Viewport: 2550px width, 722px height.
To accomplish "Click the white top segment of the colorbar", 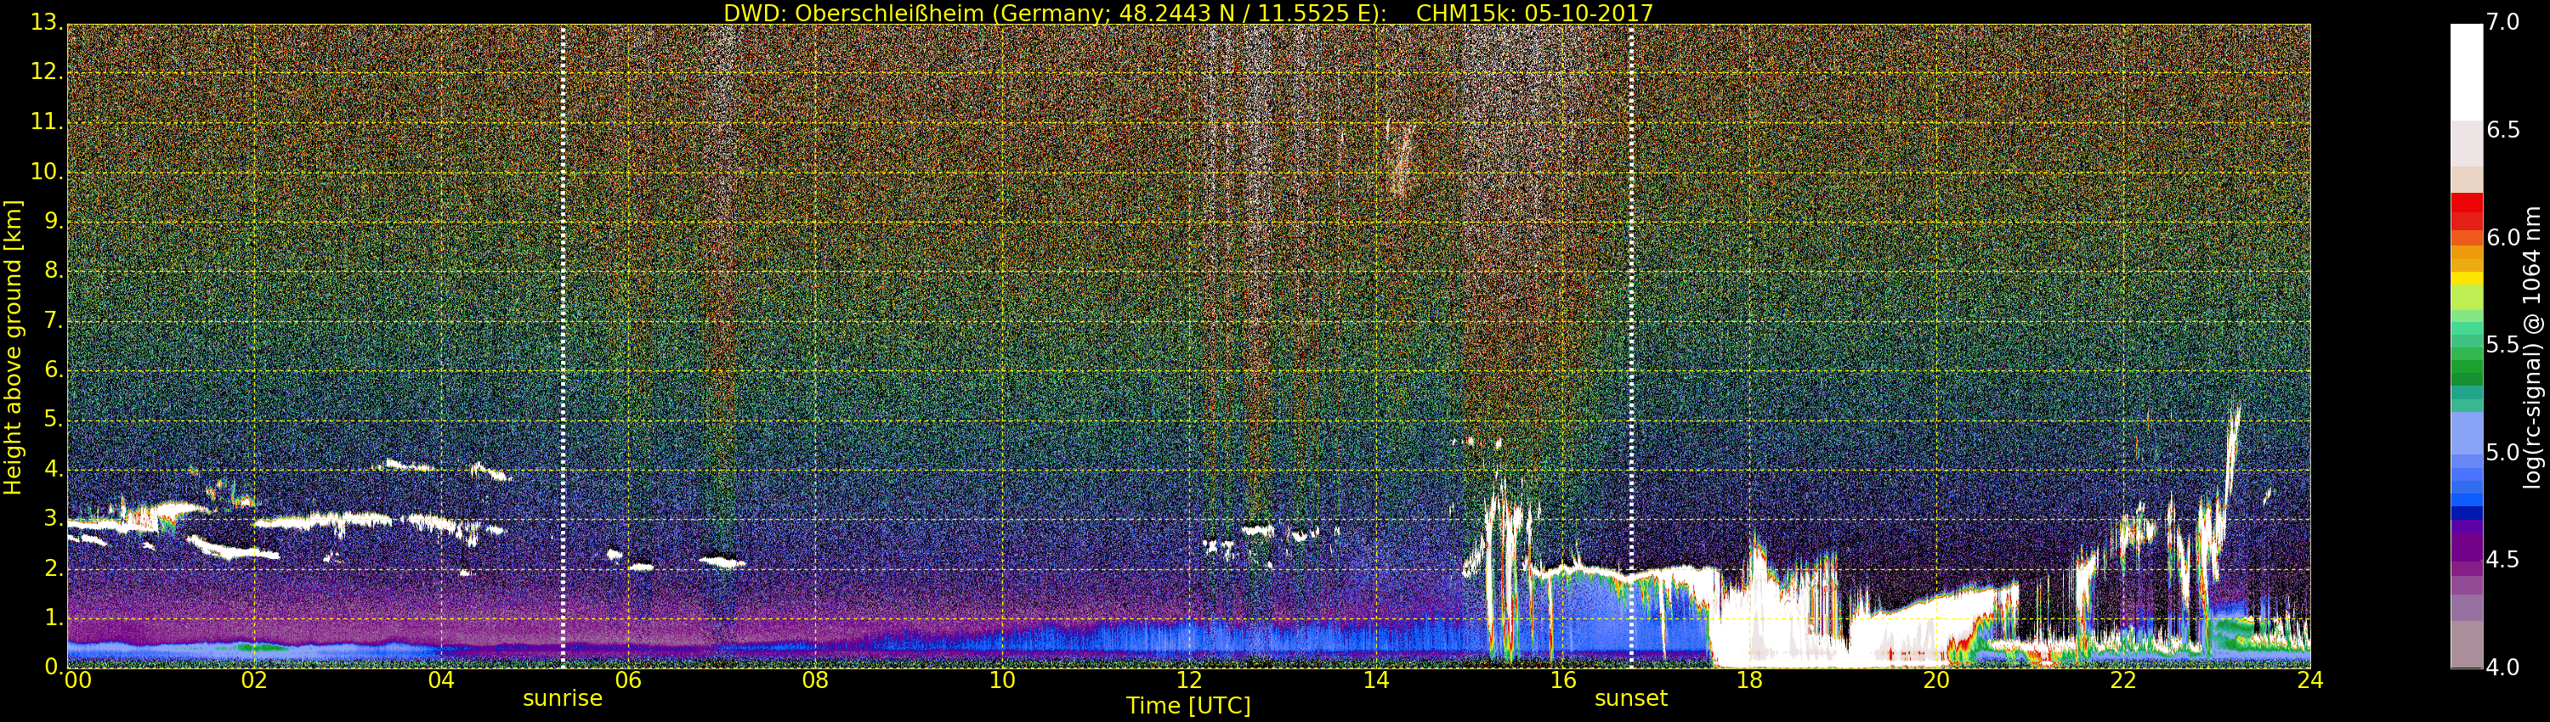I will tap(2467, 71).
